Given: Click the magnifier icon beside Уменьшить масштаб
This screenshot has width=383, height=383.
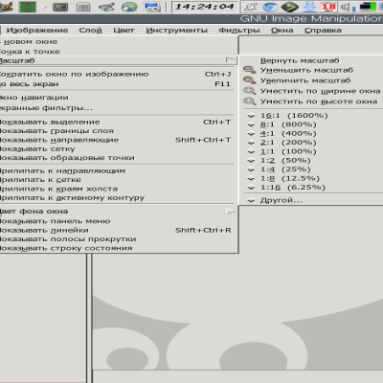Looking at the screenshot, I should pos(249,70).
